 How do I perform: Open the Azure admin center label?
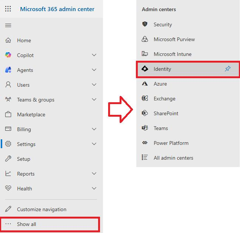pos(160,84)
